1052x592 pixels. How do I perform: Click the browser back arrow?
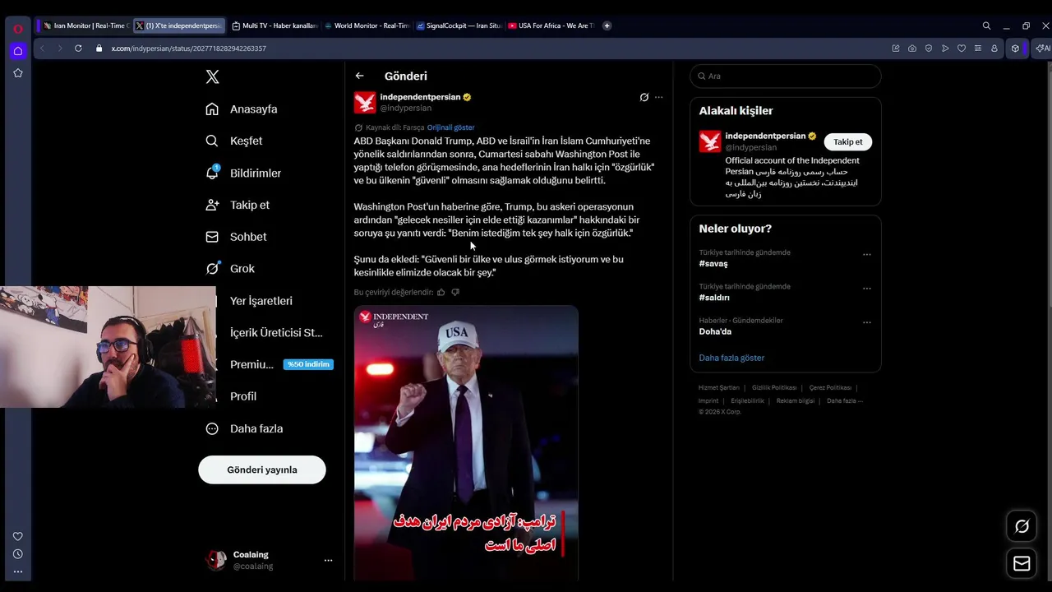(42, 49)
